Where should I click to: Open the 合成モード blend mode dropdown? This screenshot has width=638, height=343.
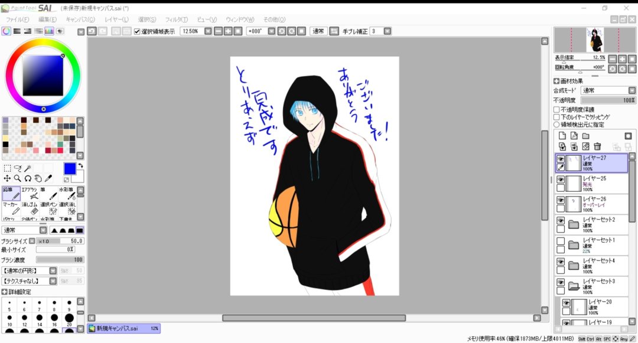632,90
